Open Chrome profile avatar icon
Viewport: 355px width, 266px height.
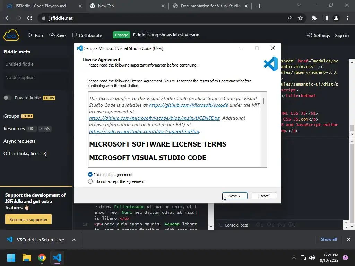pyautogui.click(x=336, y=18)
